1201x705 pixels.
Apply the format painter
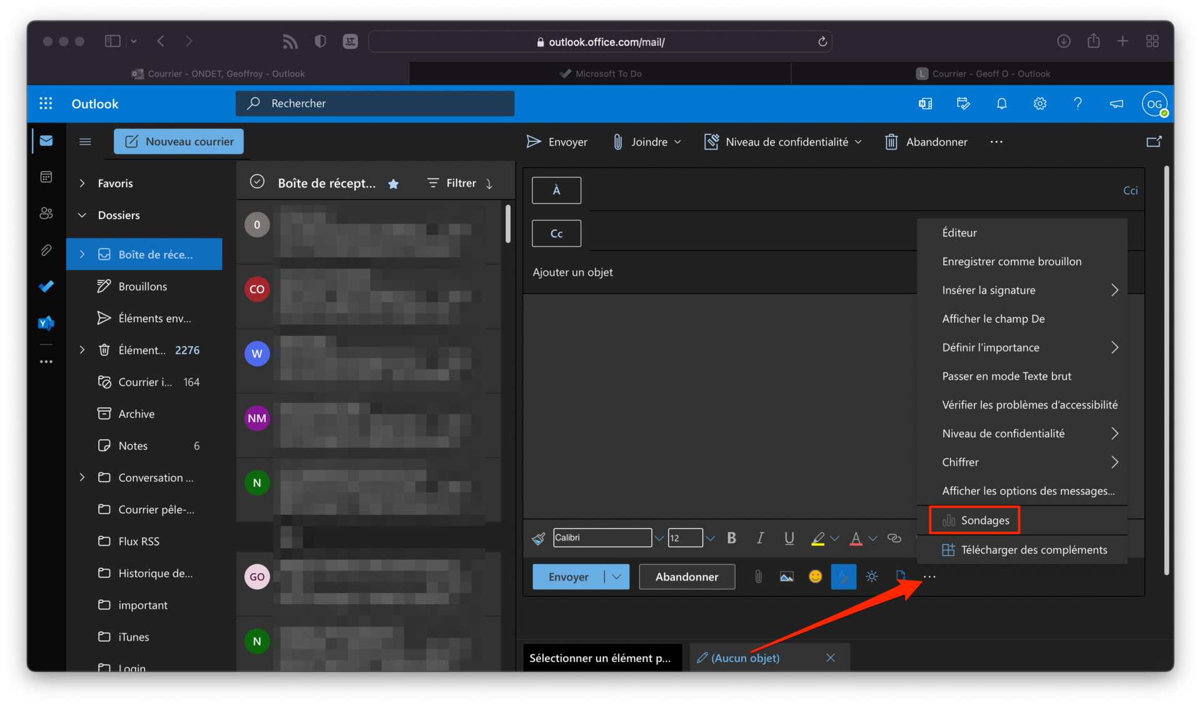(538, 538)
